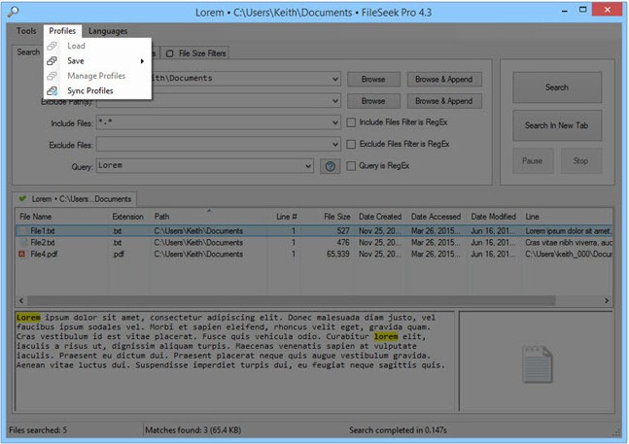Click the Sync Profiles icon
Viewport: 629px width, 444px height.
[x=52, y=91]
